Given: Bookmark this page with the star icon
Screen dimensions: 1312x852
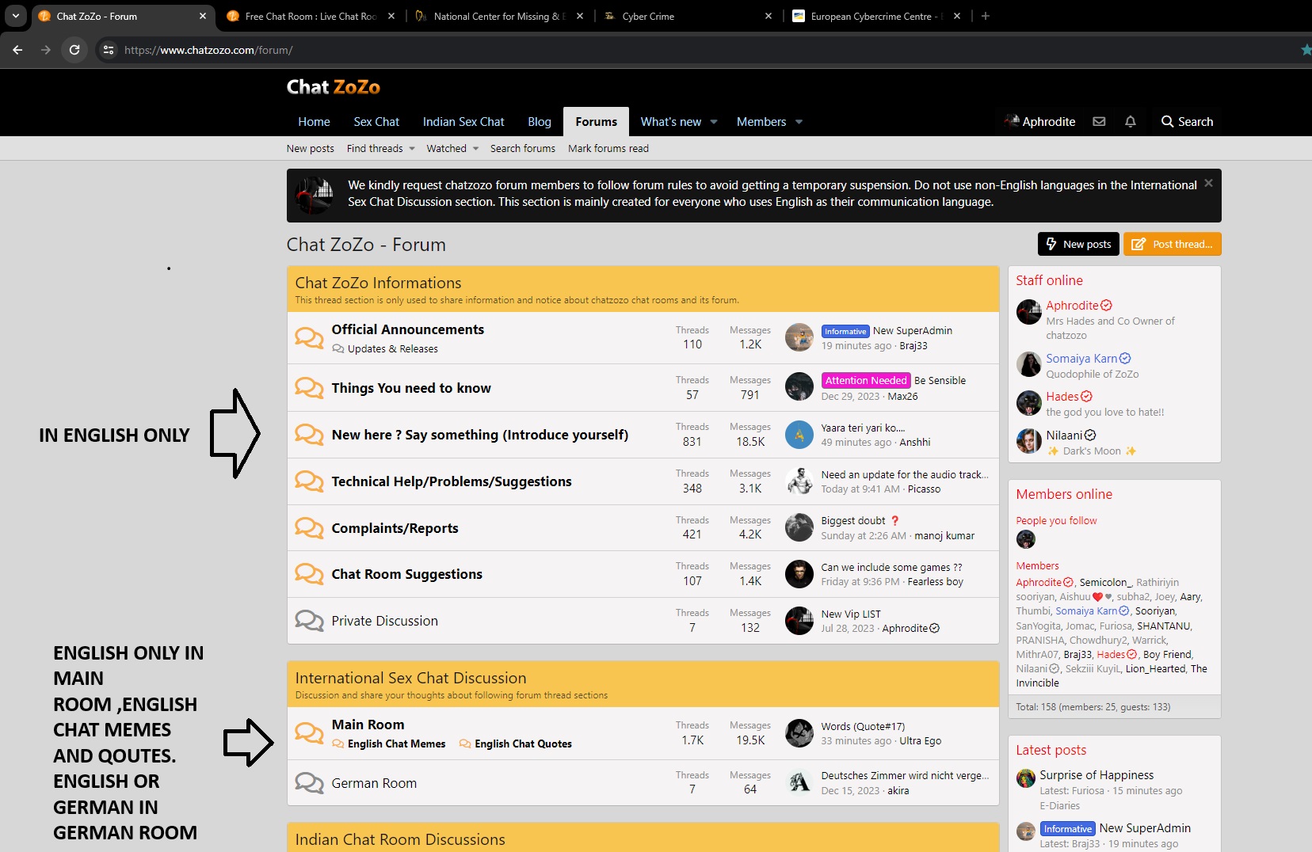Looking at the screenshot, I should 1306,50.
